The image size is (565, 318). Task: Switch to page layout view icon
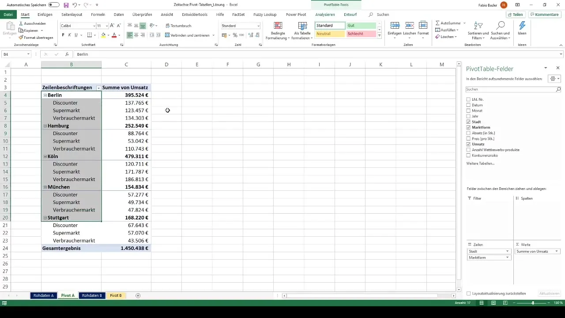pos(493,303)
